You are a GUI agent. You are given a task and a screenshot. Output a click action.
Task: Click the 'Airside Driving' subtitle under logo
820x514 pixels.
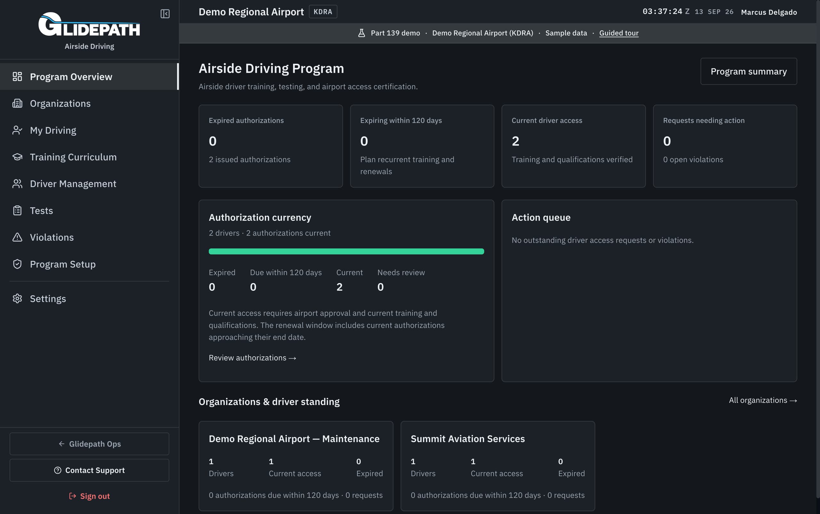[89, 46]
